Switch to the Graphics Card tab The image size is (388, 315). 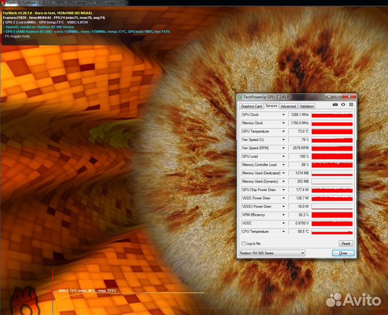click(251, 106)
